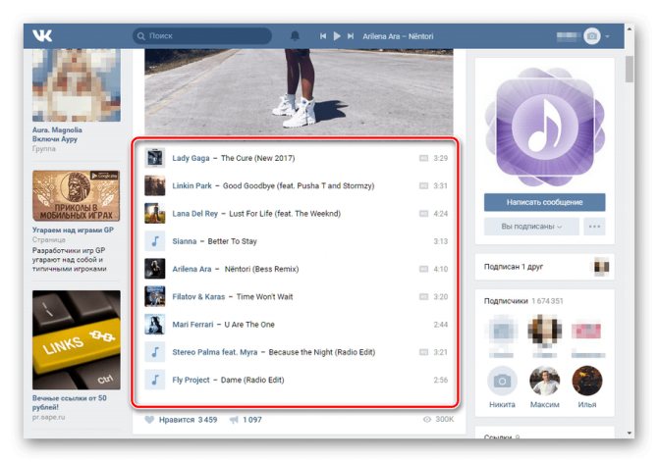Image resolution: width=658 pixels, height=462 pixels.
Task: Play Stereo Palma Because the Night note icon
Action: 155,352
